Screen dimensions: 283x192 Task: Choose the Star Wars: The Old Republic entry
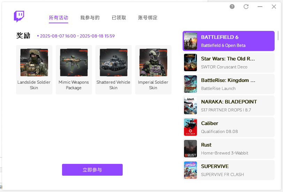click(x=228, y=62)
